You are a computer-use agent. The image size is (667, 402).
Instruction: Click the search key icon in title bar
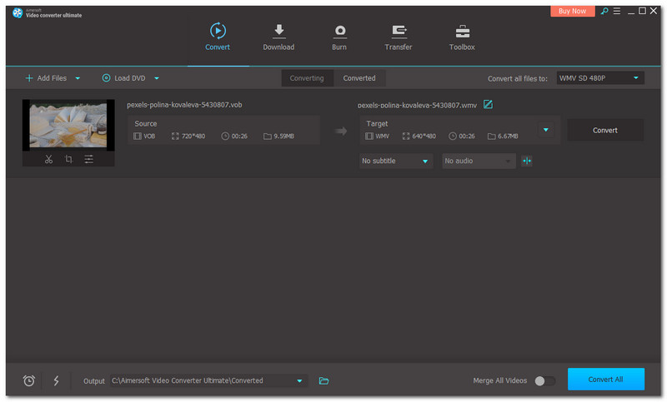[603, 12]
